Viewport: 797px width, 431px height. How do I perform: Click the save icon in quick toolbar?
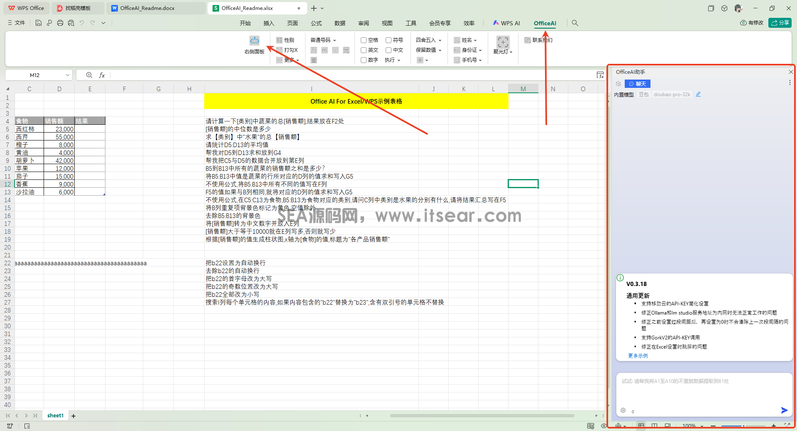coord(39,23)
